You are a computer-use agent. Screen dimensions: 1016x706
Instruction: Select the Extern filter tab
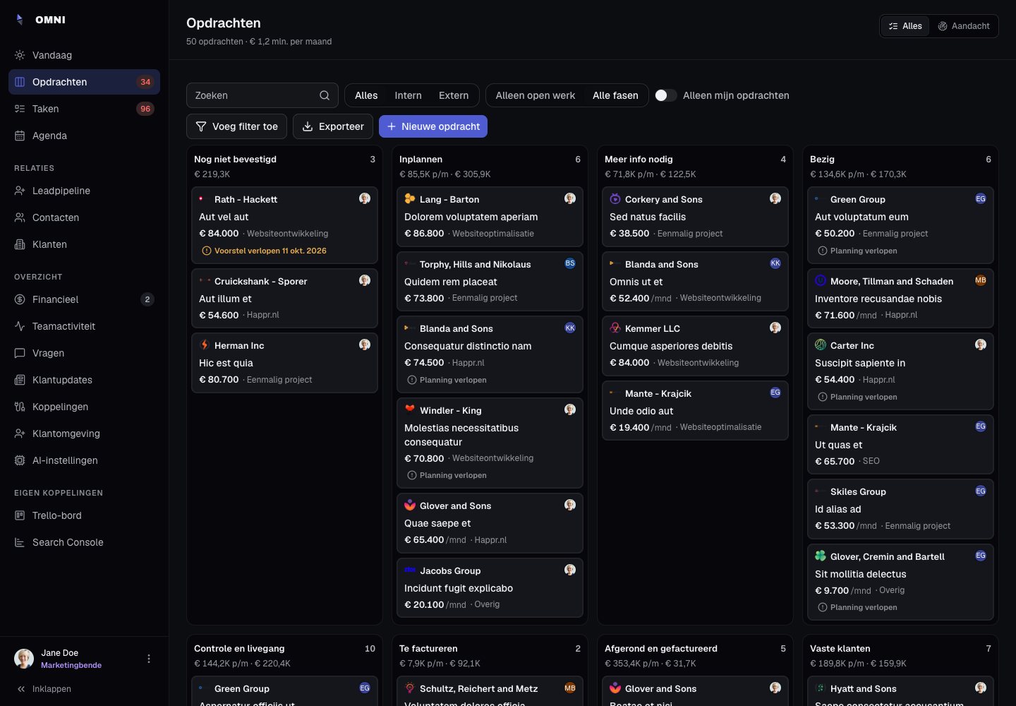coord(454,95)
